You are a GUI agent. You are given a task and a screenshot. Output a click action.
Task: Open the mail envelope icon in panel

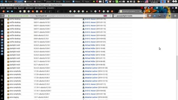(123, 2)
